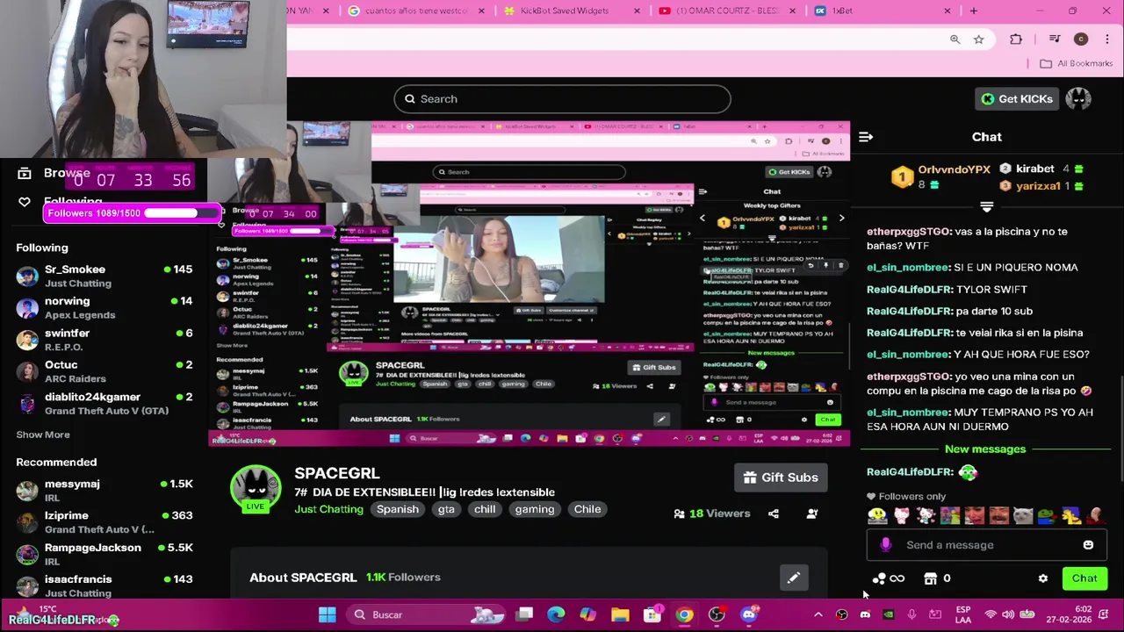Viewport: 1124px width, 632px height.
Task: Send message with green Chat button
Action: click(x=1084, y=578)
